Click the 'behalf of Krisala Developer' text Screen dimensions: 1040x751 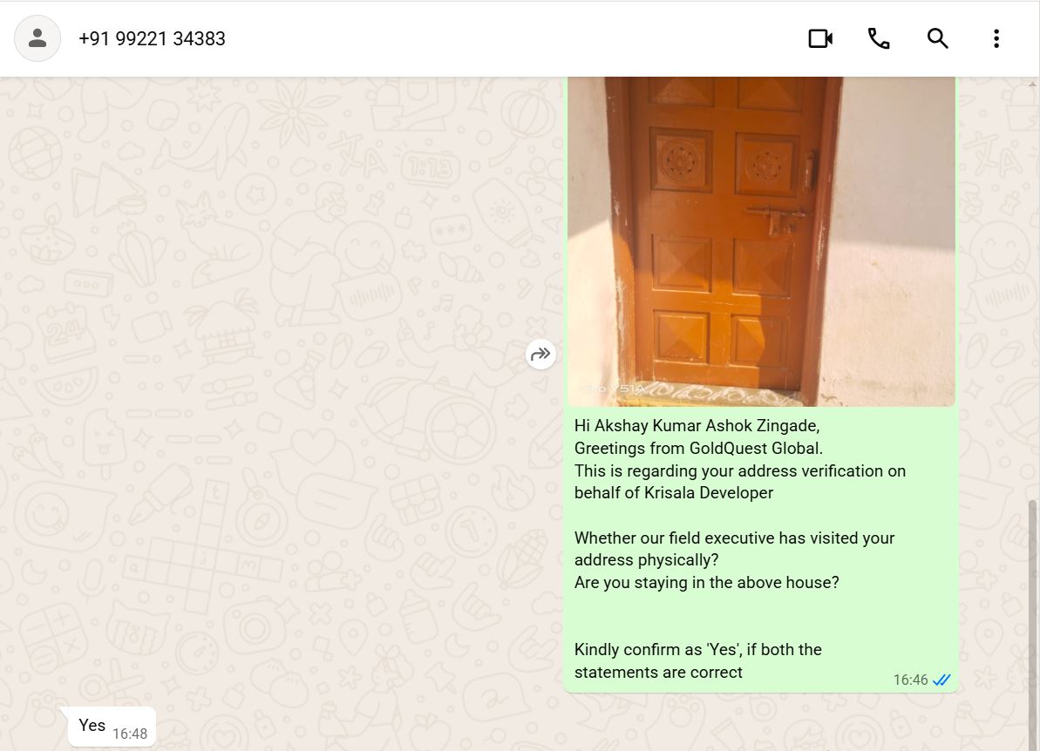674,492
